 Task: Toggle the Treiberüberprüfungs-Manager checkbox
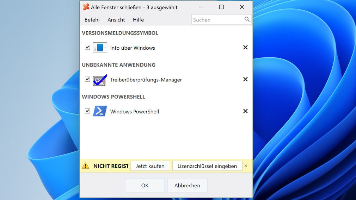coord(87,79)
